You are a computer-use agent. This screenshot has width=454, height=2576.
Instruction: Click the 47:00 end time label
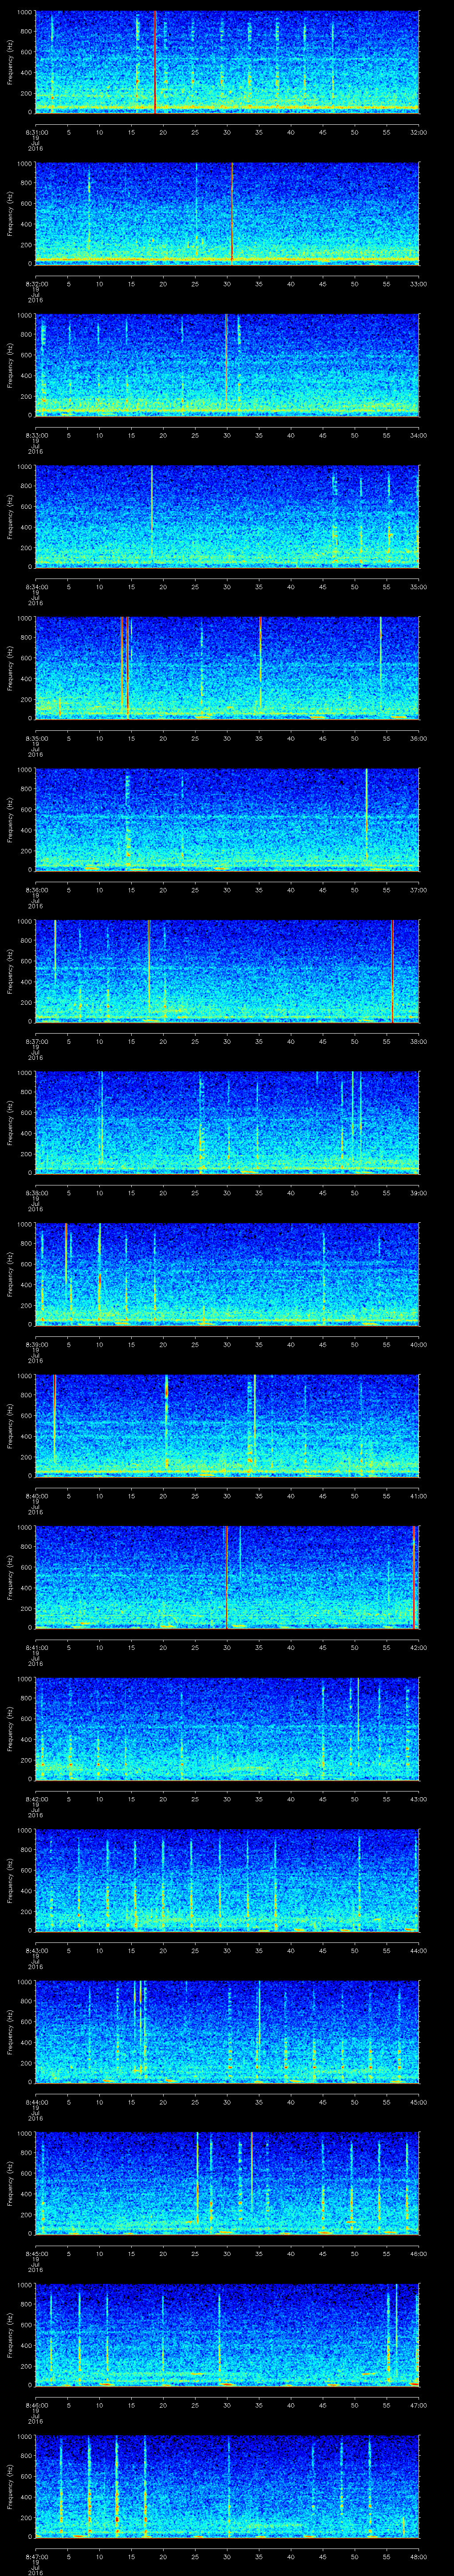tap(418, 2405)
